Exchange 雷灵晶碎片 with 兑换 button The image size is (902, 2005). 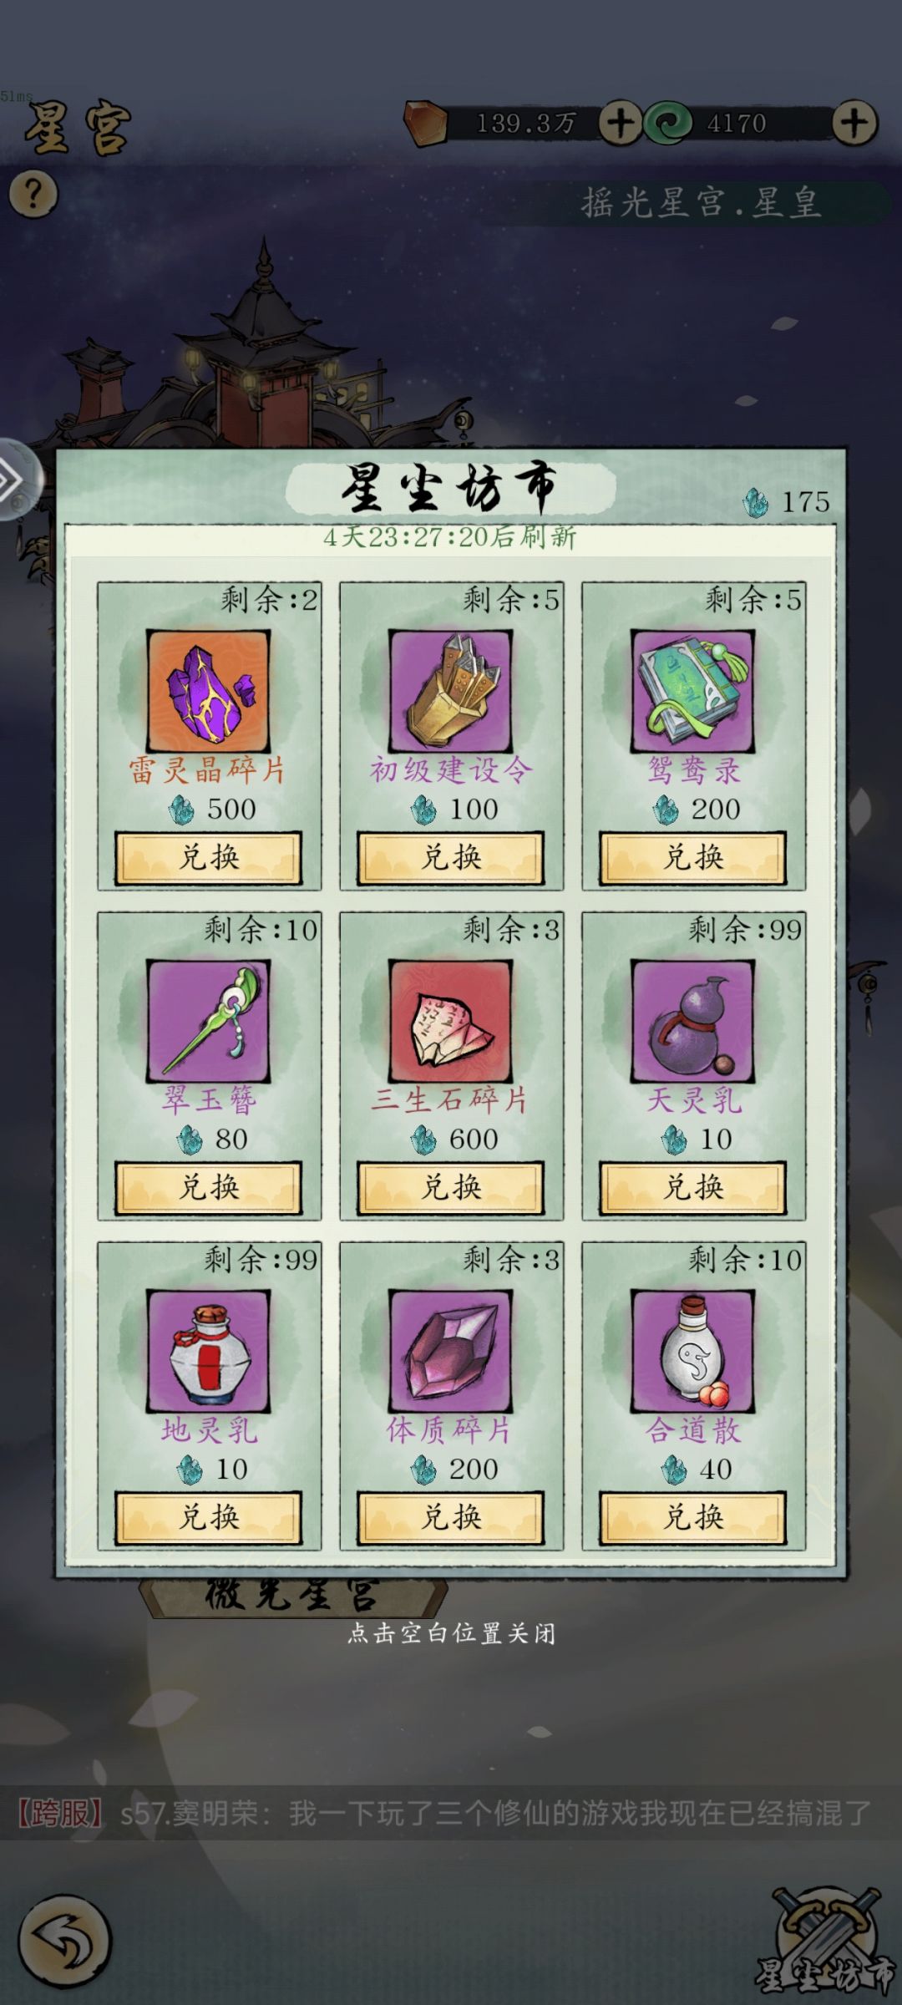209,857
